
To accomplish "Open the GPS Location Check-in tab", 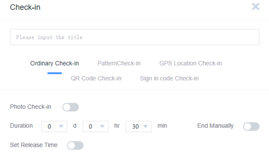I will click(x=190, y=64).
